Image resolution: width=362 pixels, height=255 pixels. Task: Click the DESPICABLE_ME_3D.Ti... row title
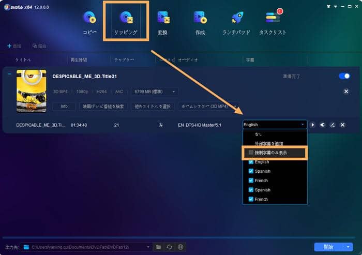point(41,125)
